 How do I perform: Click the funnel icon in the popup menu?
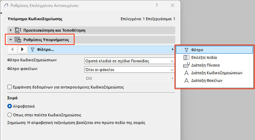pos(186,50)
